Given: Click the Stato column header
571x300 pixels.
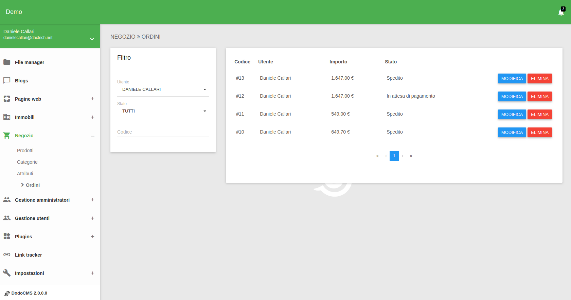Looking at the screenshot, I should 391,62.
